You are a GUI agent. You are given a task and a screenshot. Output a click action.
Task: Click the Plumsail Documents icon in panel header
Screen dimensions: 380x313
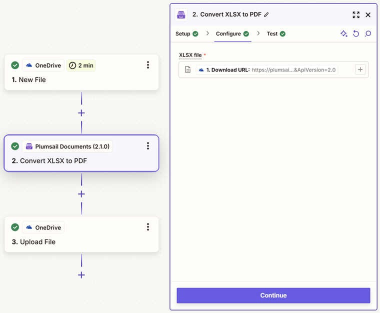click(181, 15)
